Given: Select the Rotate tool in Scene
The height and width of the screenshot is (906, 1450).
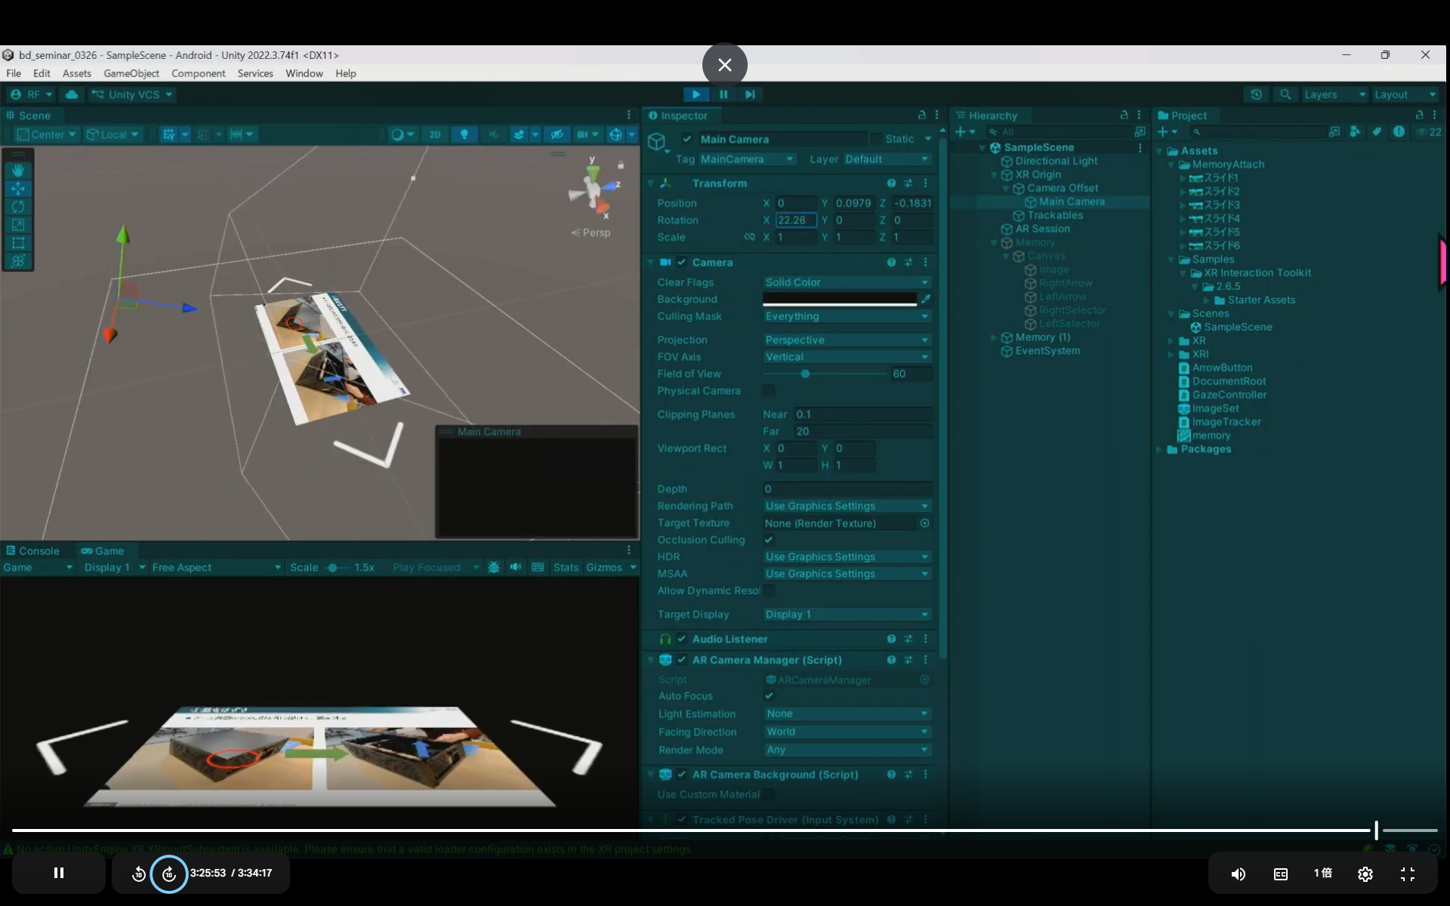Looking at the screenshot, I should point(18,207).
